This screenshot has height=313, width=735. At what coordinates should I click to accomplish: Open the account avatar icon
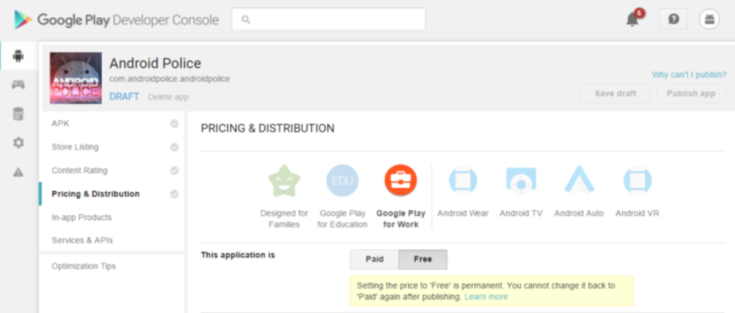pos(709,19)
